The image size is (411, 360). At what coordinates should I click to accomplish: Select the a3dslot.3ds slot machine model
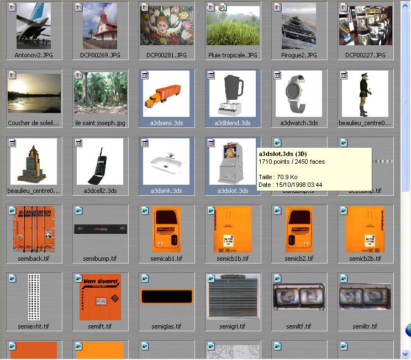coord(233,162)
